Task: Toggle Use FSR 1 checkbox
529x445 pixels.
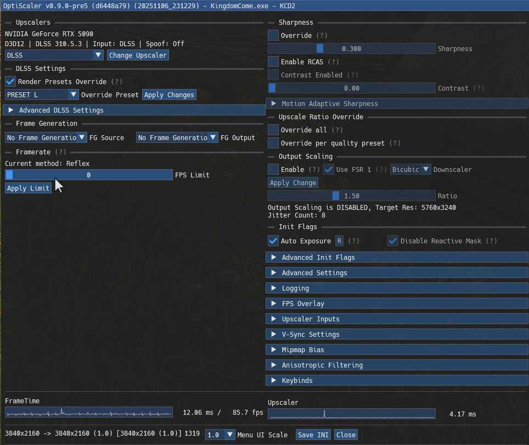Action: [x=329, y=169]
